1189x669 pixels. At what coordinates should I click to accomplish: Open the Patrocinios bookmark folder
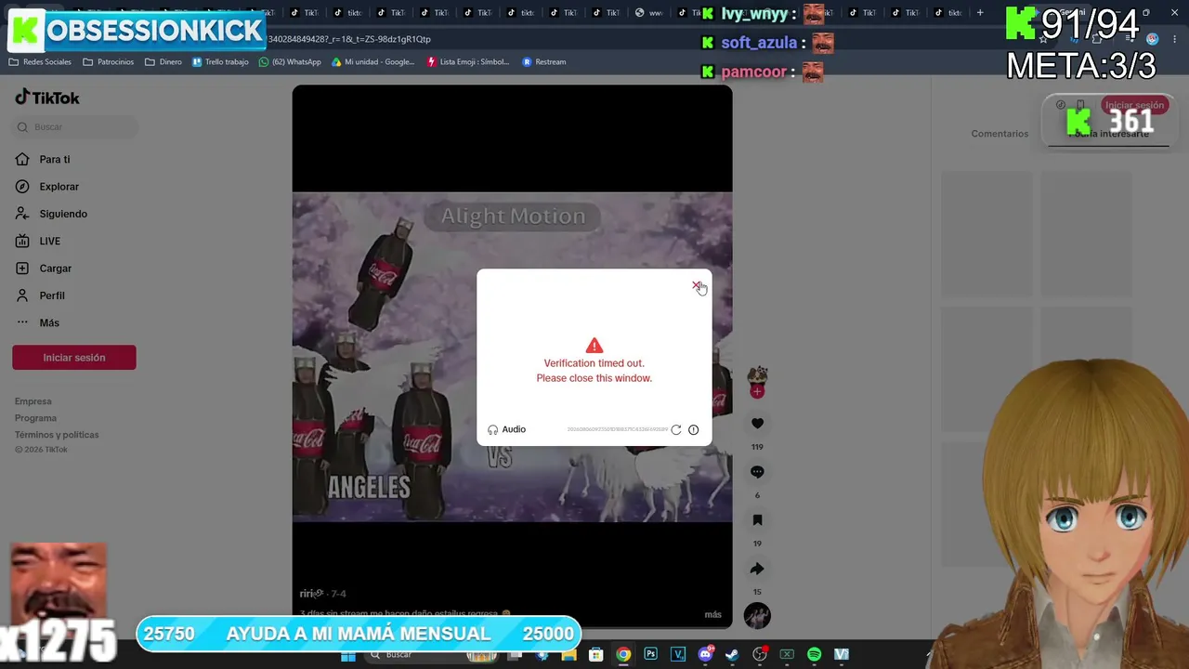(x=109, y=62)
